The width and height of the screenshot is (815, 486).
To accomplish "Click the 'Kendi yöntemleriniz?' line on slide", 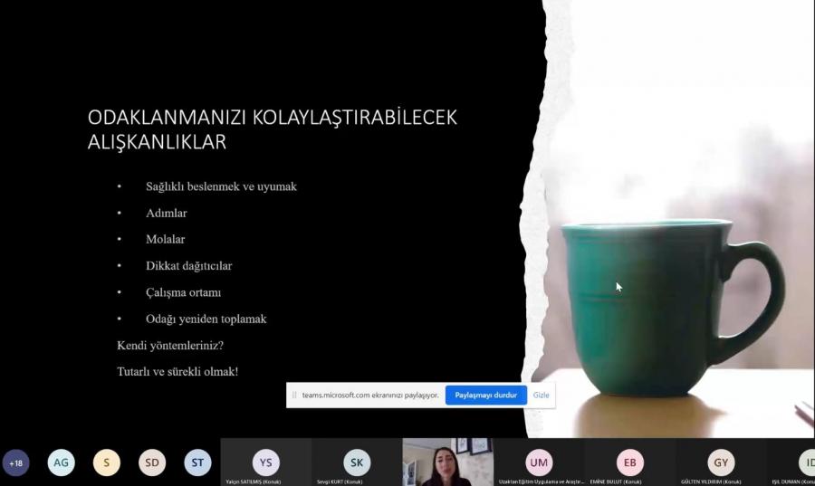I will pos(170,346).
